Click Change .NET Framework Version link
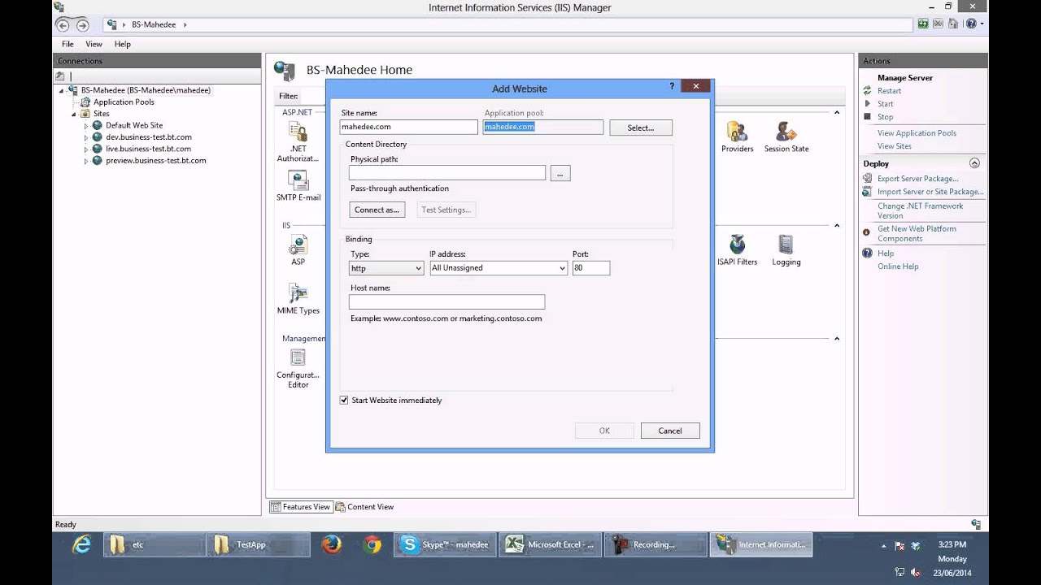 click(920, 210)
